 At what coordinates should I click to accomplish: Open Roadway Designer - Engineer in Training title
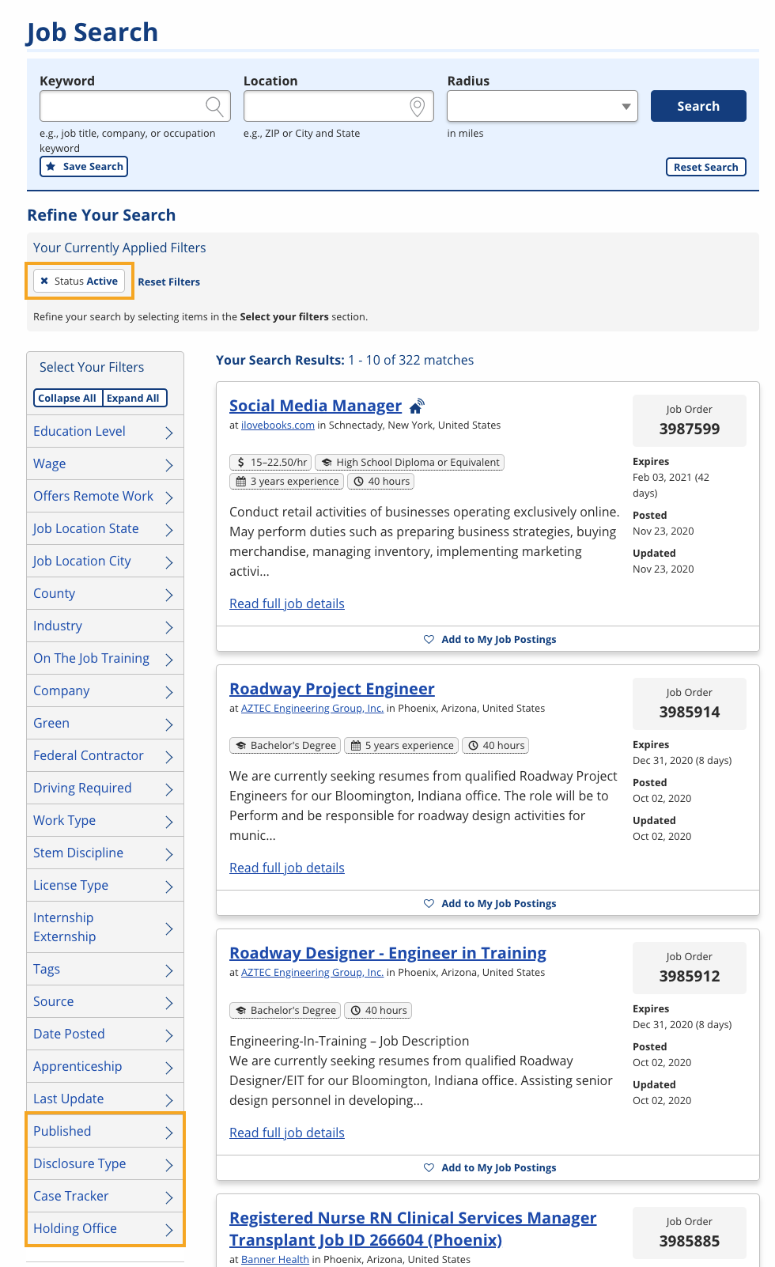click(x=387, y=953)
